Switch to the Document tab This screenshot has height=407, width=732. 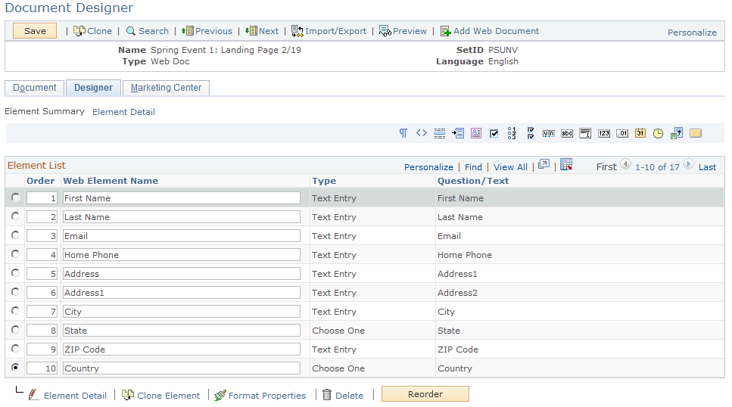click(x=35, y=88)
